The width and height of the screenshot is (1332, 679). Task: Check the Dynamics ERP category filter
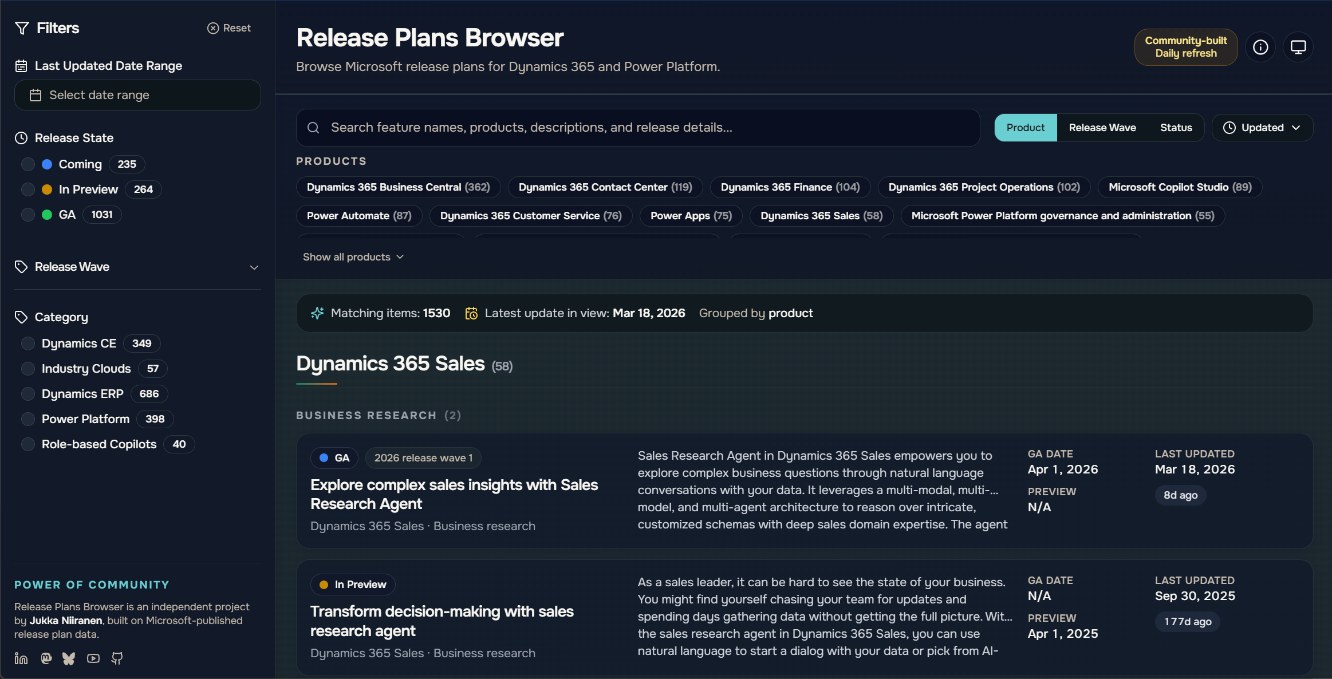(x=28, y=394)
